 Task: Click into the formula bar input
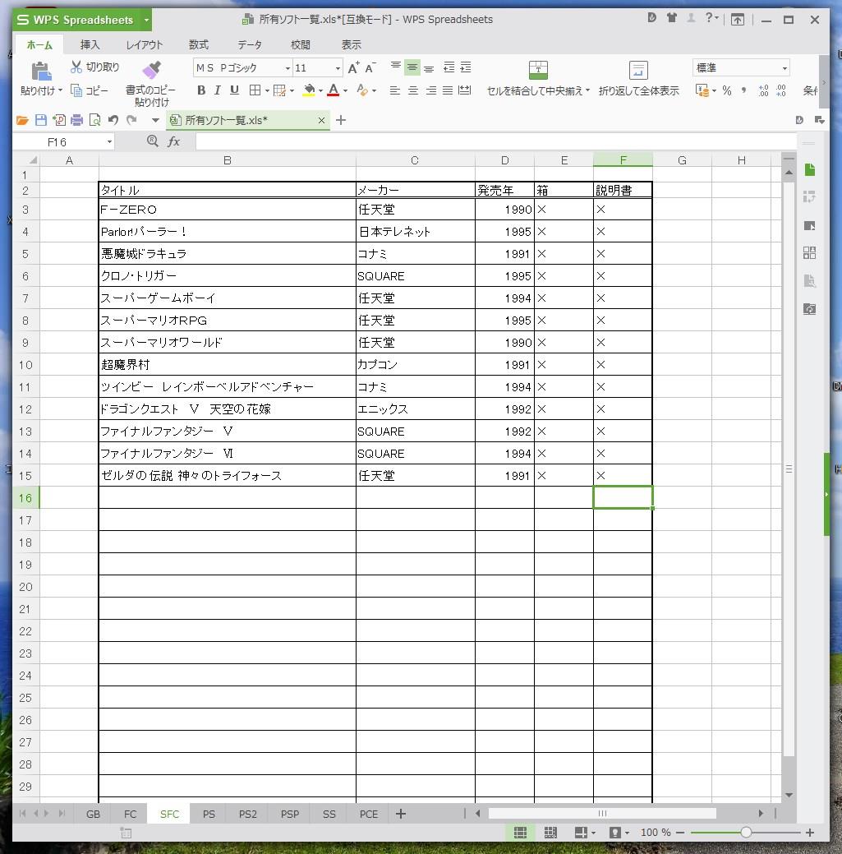click(x=495, y=142)
